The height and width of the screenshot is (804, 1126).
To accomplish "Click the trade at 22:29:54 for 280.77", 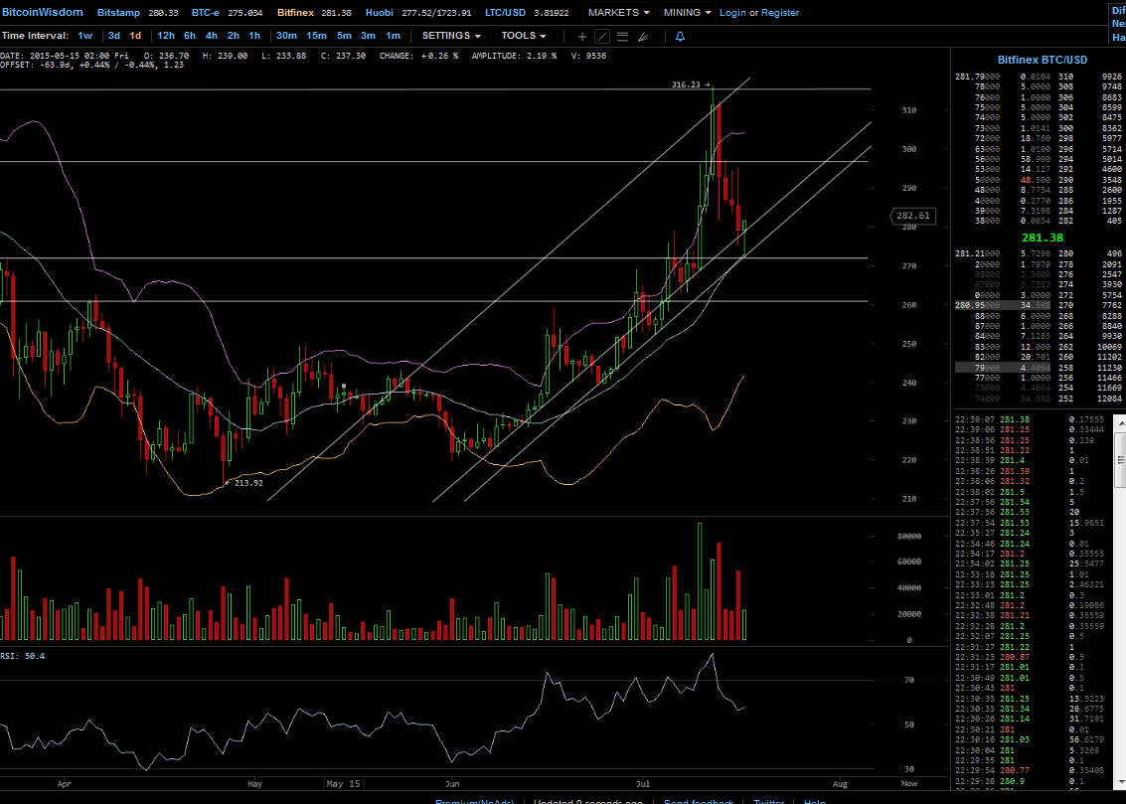I will pyautogui.click(x=1031, y=771).
